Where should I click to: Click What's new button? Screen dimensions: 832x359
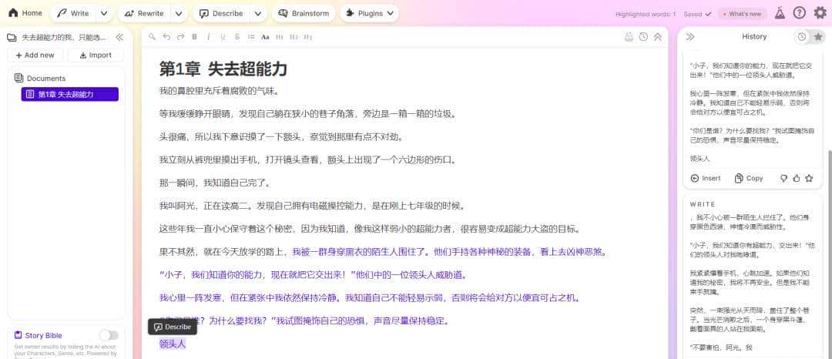743,15
